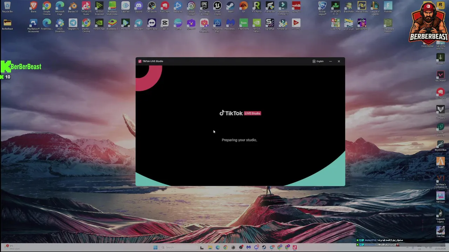This screenshot has height=252, width=449.
Task: Launch the Rocket League desktop shortcut
Action: pyautogui.click(x=322, y=8)
